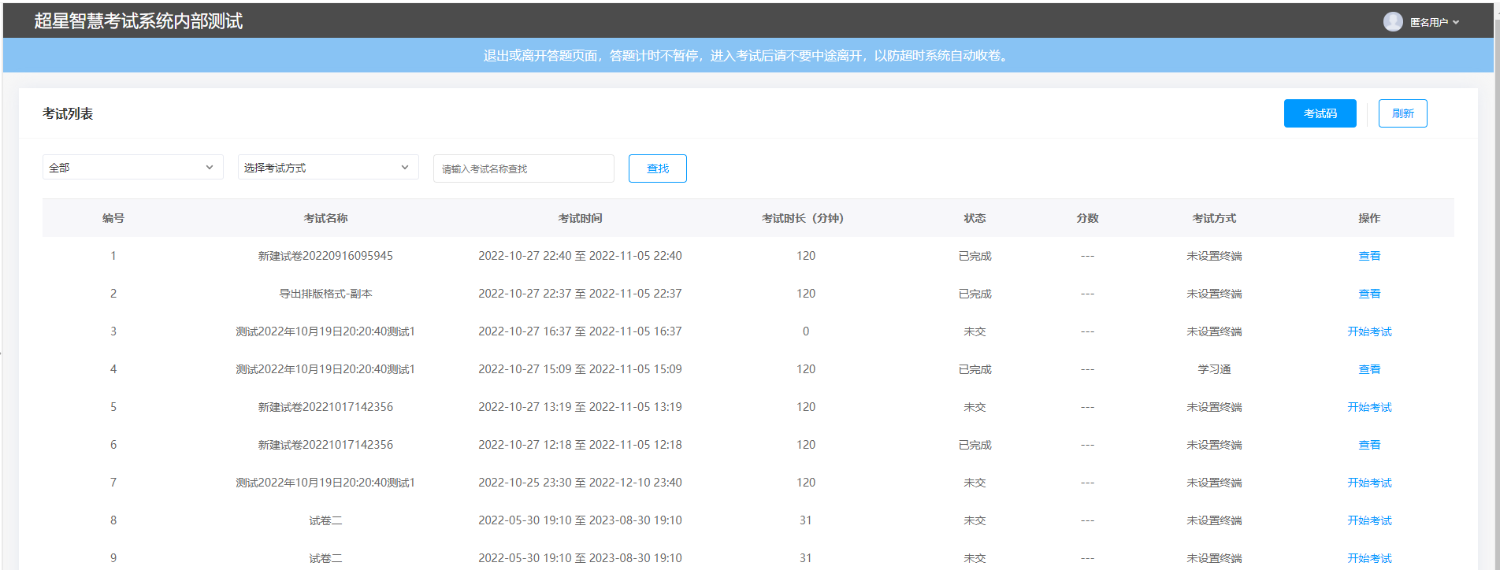1500x570 pixels.
Task: Click exam name 新建试卷20221017142356 in row 6
Action: tap(325, 445)
